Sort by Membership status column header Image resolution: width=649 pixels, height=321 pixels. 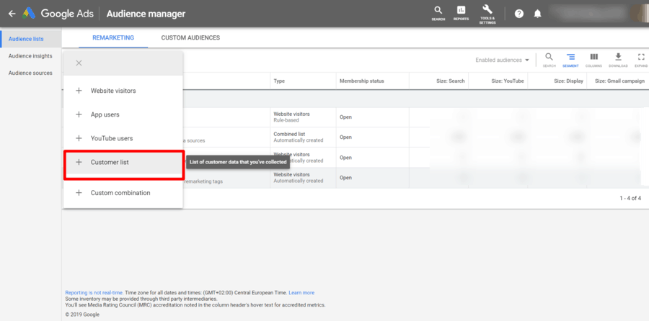[x=362, y=81]
